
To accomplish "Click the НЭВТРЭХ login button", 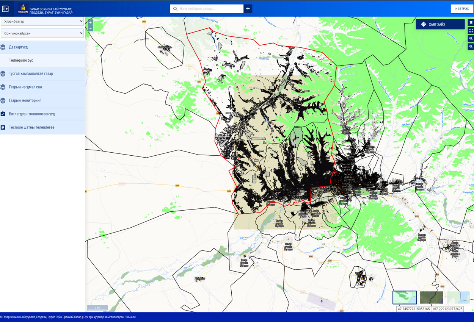I will 462,9.
